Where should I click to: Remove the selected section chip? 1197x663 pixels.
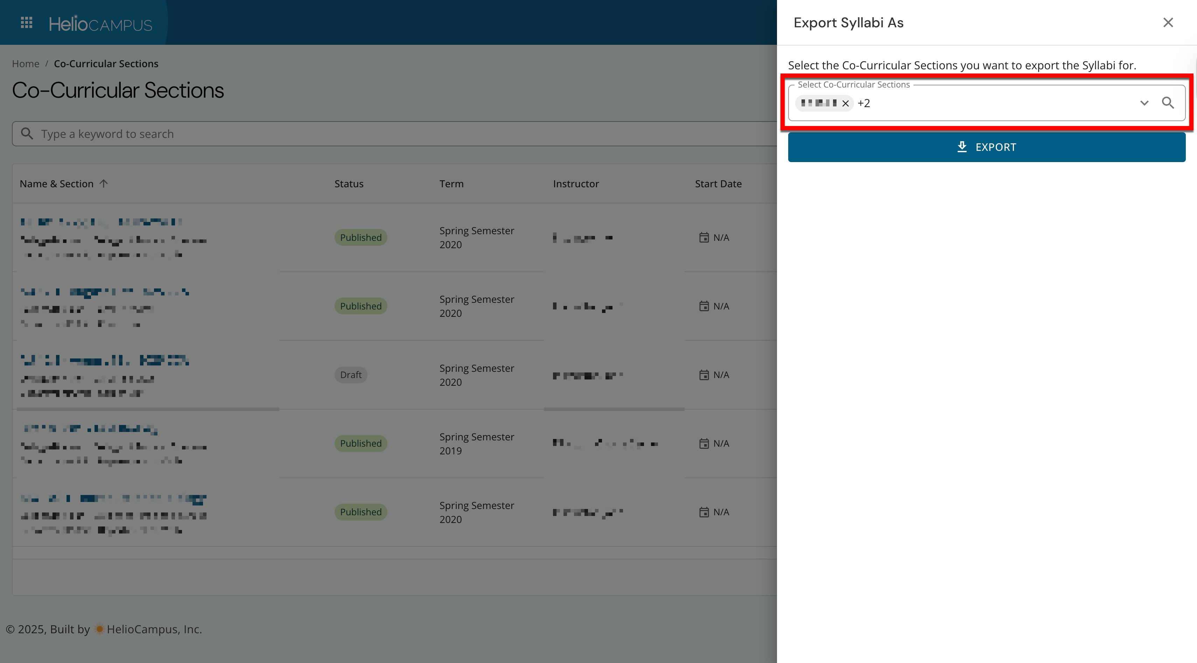coord(846,103)
